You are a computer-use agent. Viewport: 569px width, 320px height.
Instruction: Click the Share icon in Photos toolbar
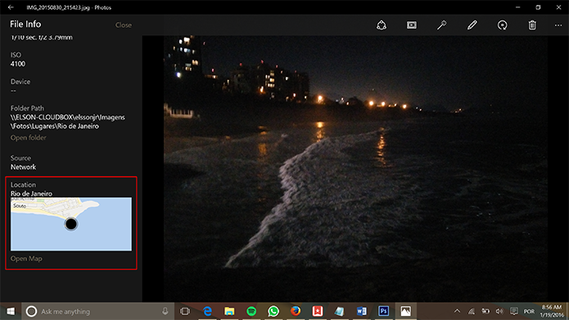382,25
